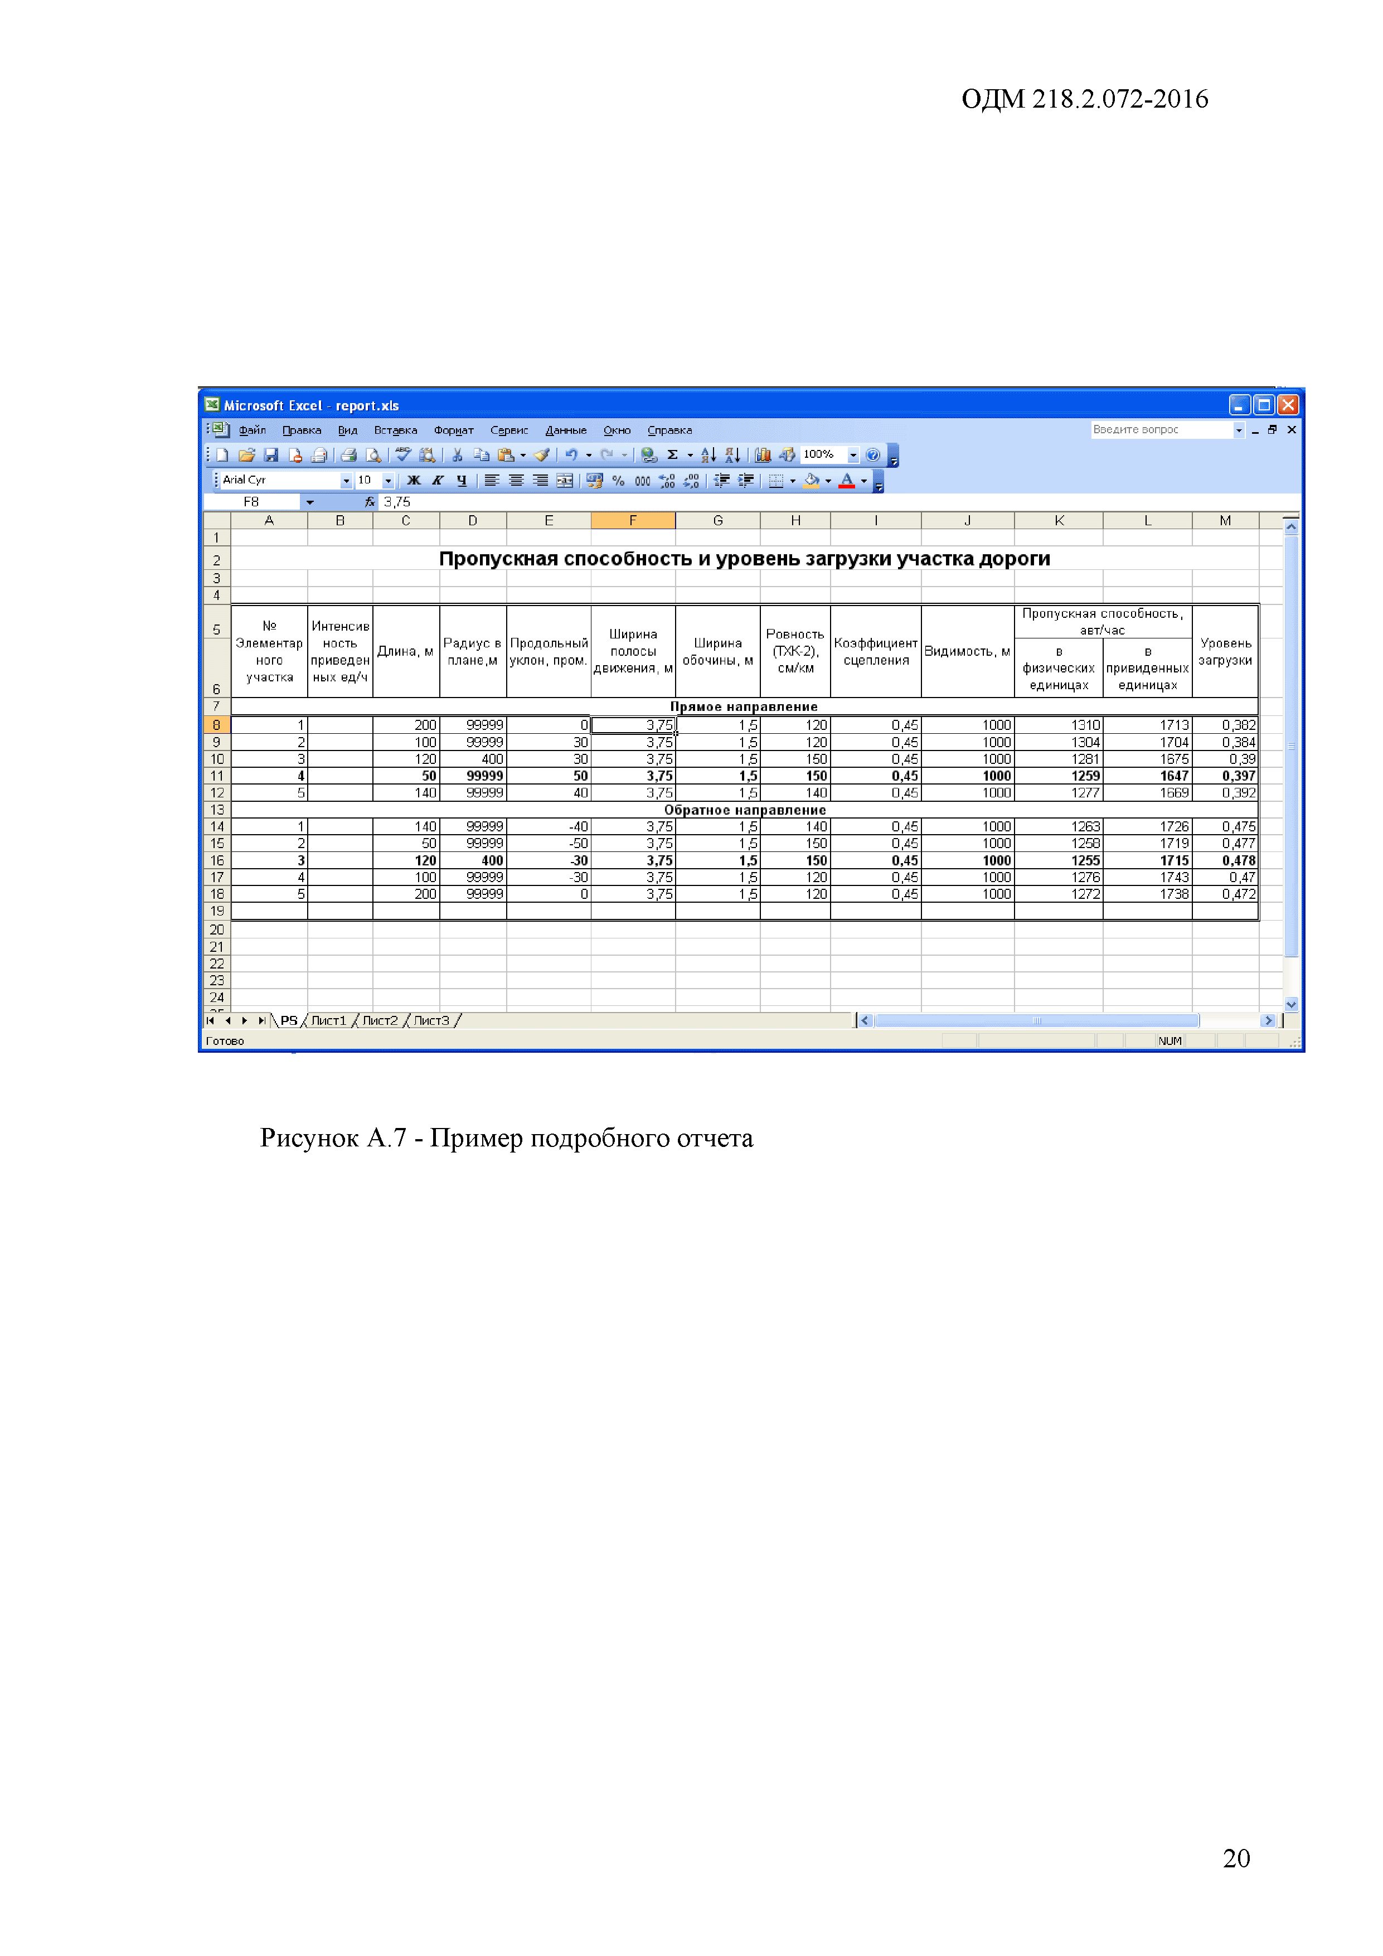This screenshot has width=1383, height=1956.
Task: Click the formula bar showing 3,75
Action: [839, 502]
